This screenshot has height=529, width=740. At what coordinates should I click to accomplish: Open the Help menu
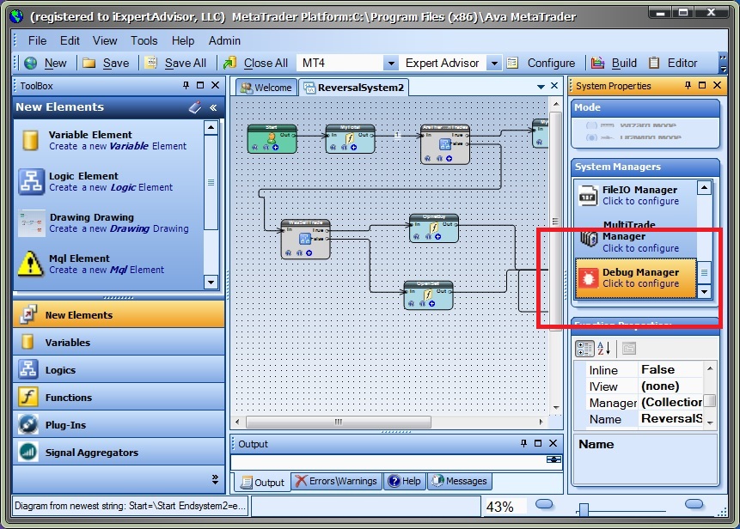point(183,40)
